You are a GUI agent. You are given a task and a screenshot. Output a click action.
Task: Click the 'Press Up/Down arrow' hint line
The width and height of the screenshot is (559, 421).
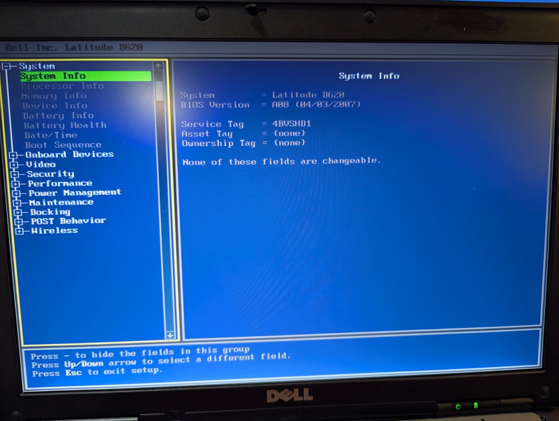pos(161,361)
